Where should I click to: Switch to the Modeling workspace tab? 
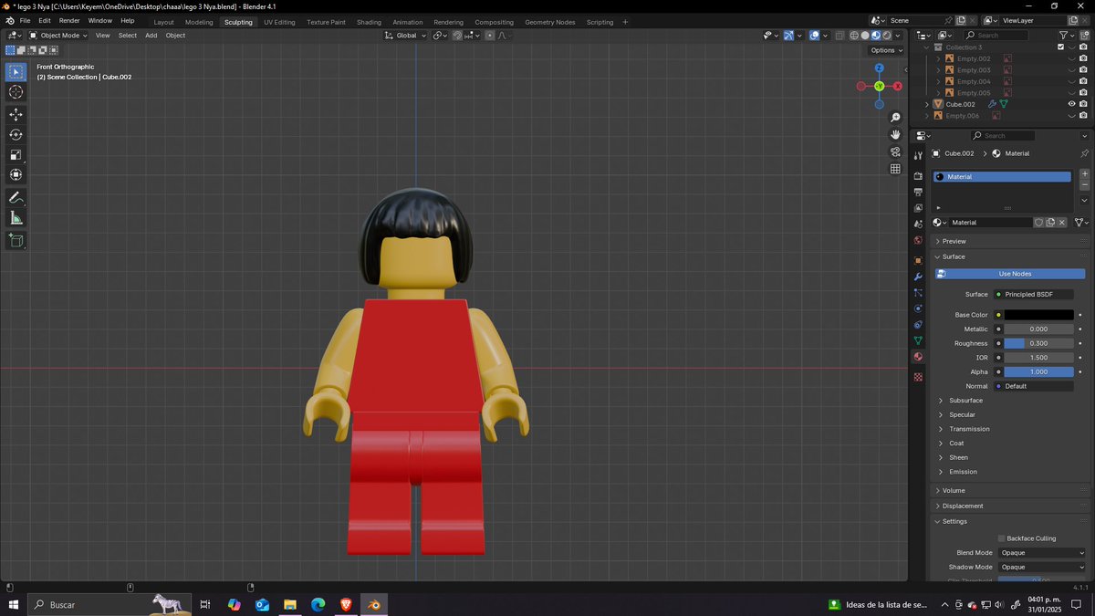coord(199,22)
